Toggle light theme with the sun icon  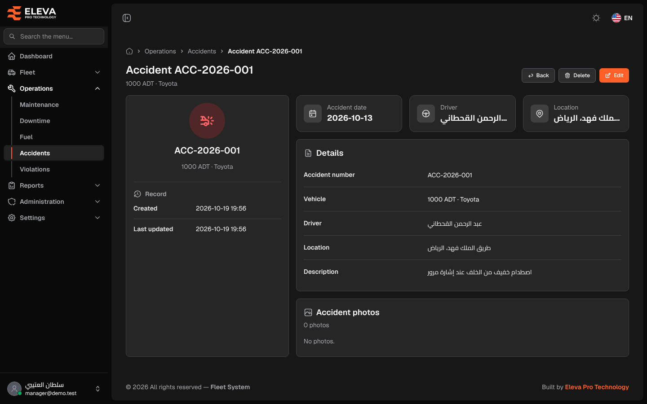pos(596,18)
